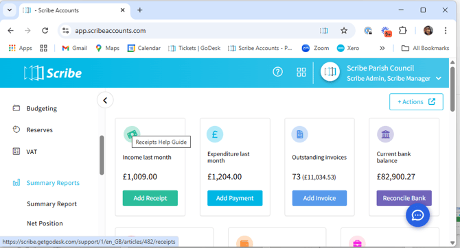Open the Budgeting menu item

[x=42, y=108]
